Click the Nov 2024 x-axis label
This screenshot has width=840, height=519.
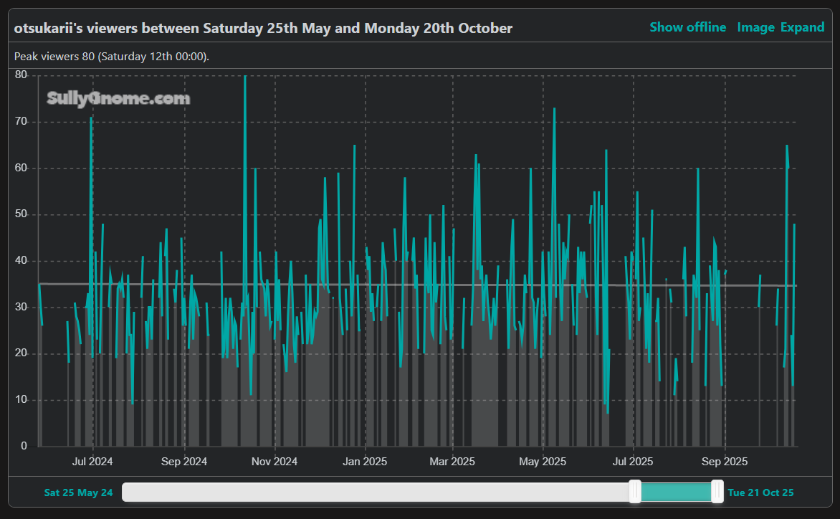point(275,462)
